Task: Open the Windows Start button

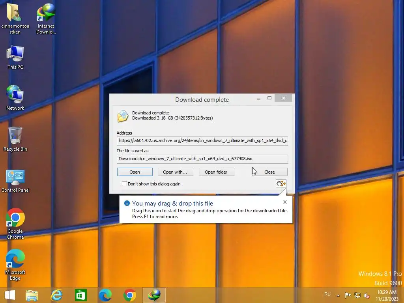Action: point(10,295)
